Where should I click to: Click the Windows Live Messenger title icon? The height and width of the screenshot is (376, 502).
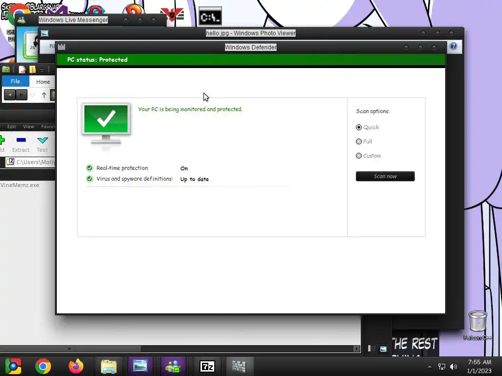click(x=22, y=20)
